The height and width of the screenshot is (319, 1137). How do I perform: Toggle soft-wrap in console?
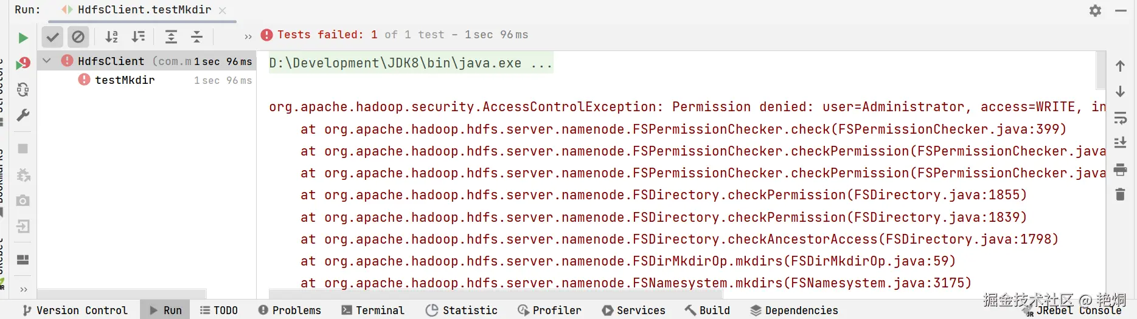[x=1120, y=117]
